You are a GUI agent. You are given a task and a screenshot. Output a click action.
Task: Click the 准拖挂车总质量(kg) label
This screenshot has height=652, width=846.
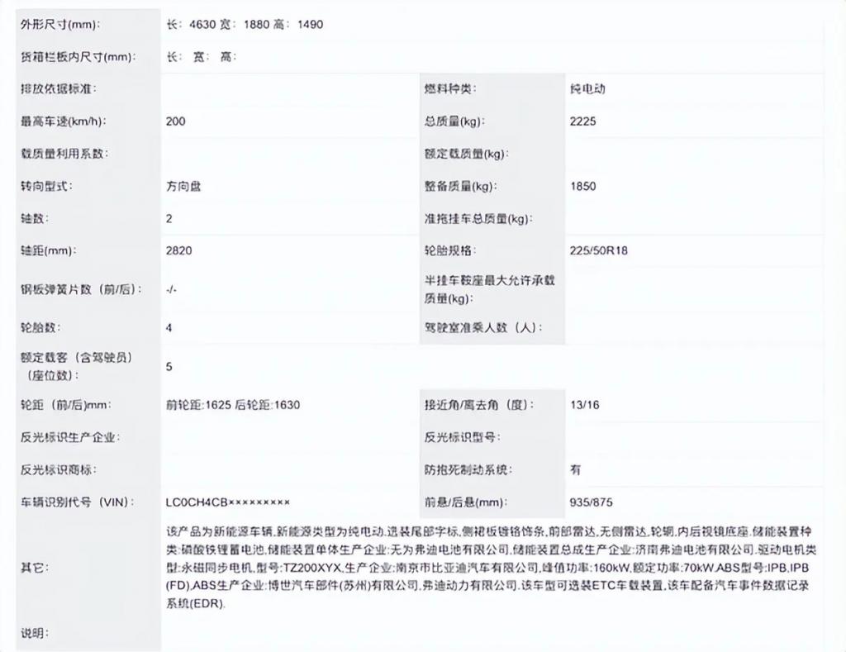(x=478, y=219)
